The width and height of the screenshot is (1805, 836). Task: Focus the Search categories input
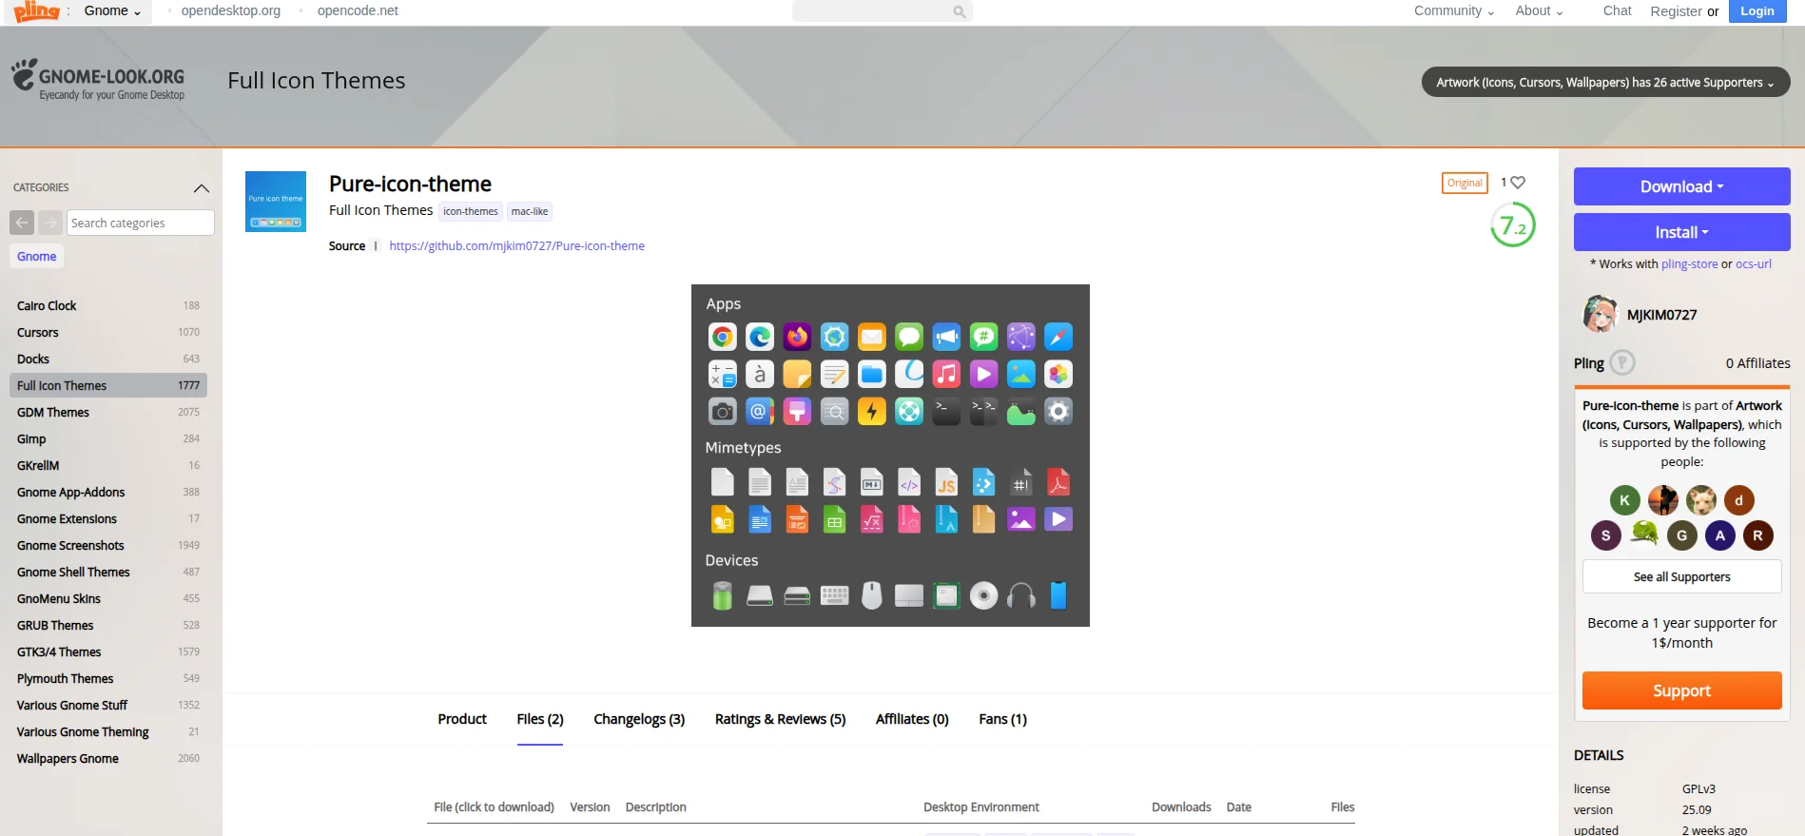point(141,223)
